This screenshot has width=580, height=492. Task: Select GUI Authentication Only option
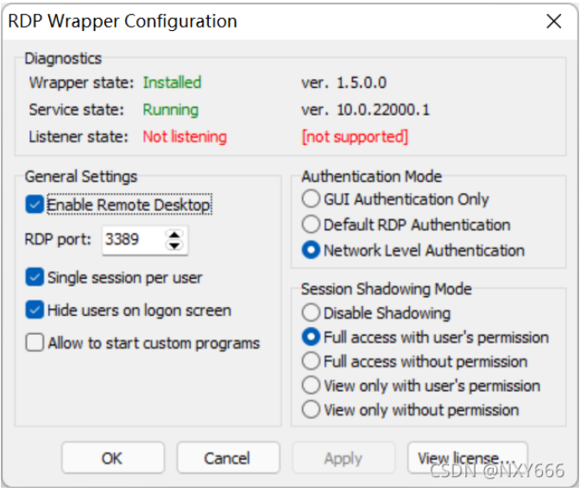click(312, 199)
